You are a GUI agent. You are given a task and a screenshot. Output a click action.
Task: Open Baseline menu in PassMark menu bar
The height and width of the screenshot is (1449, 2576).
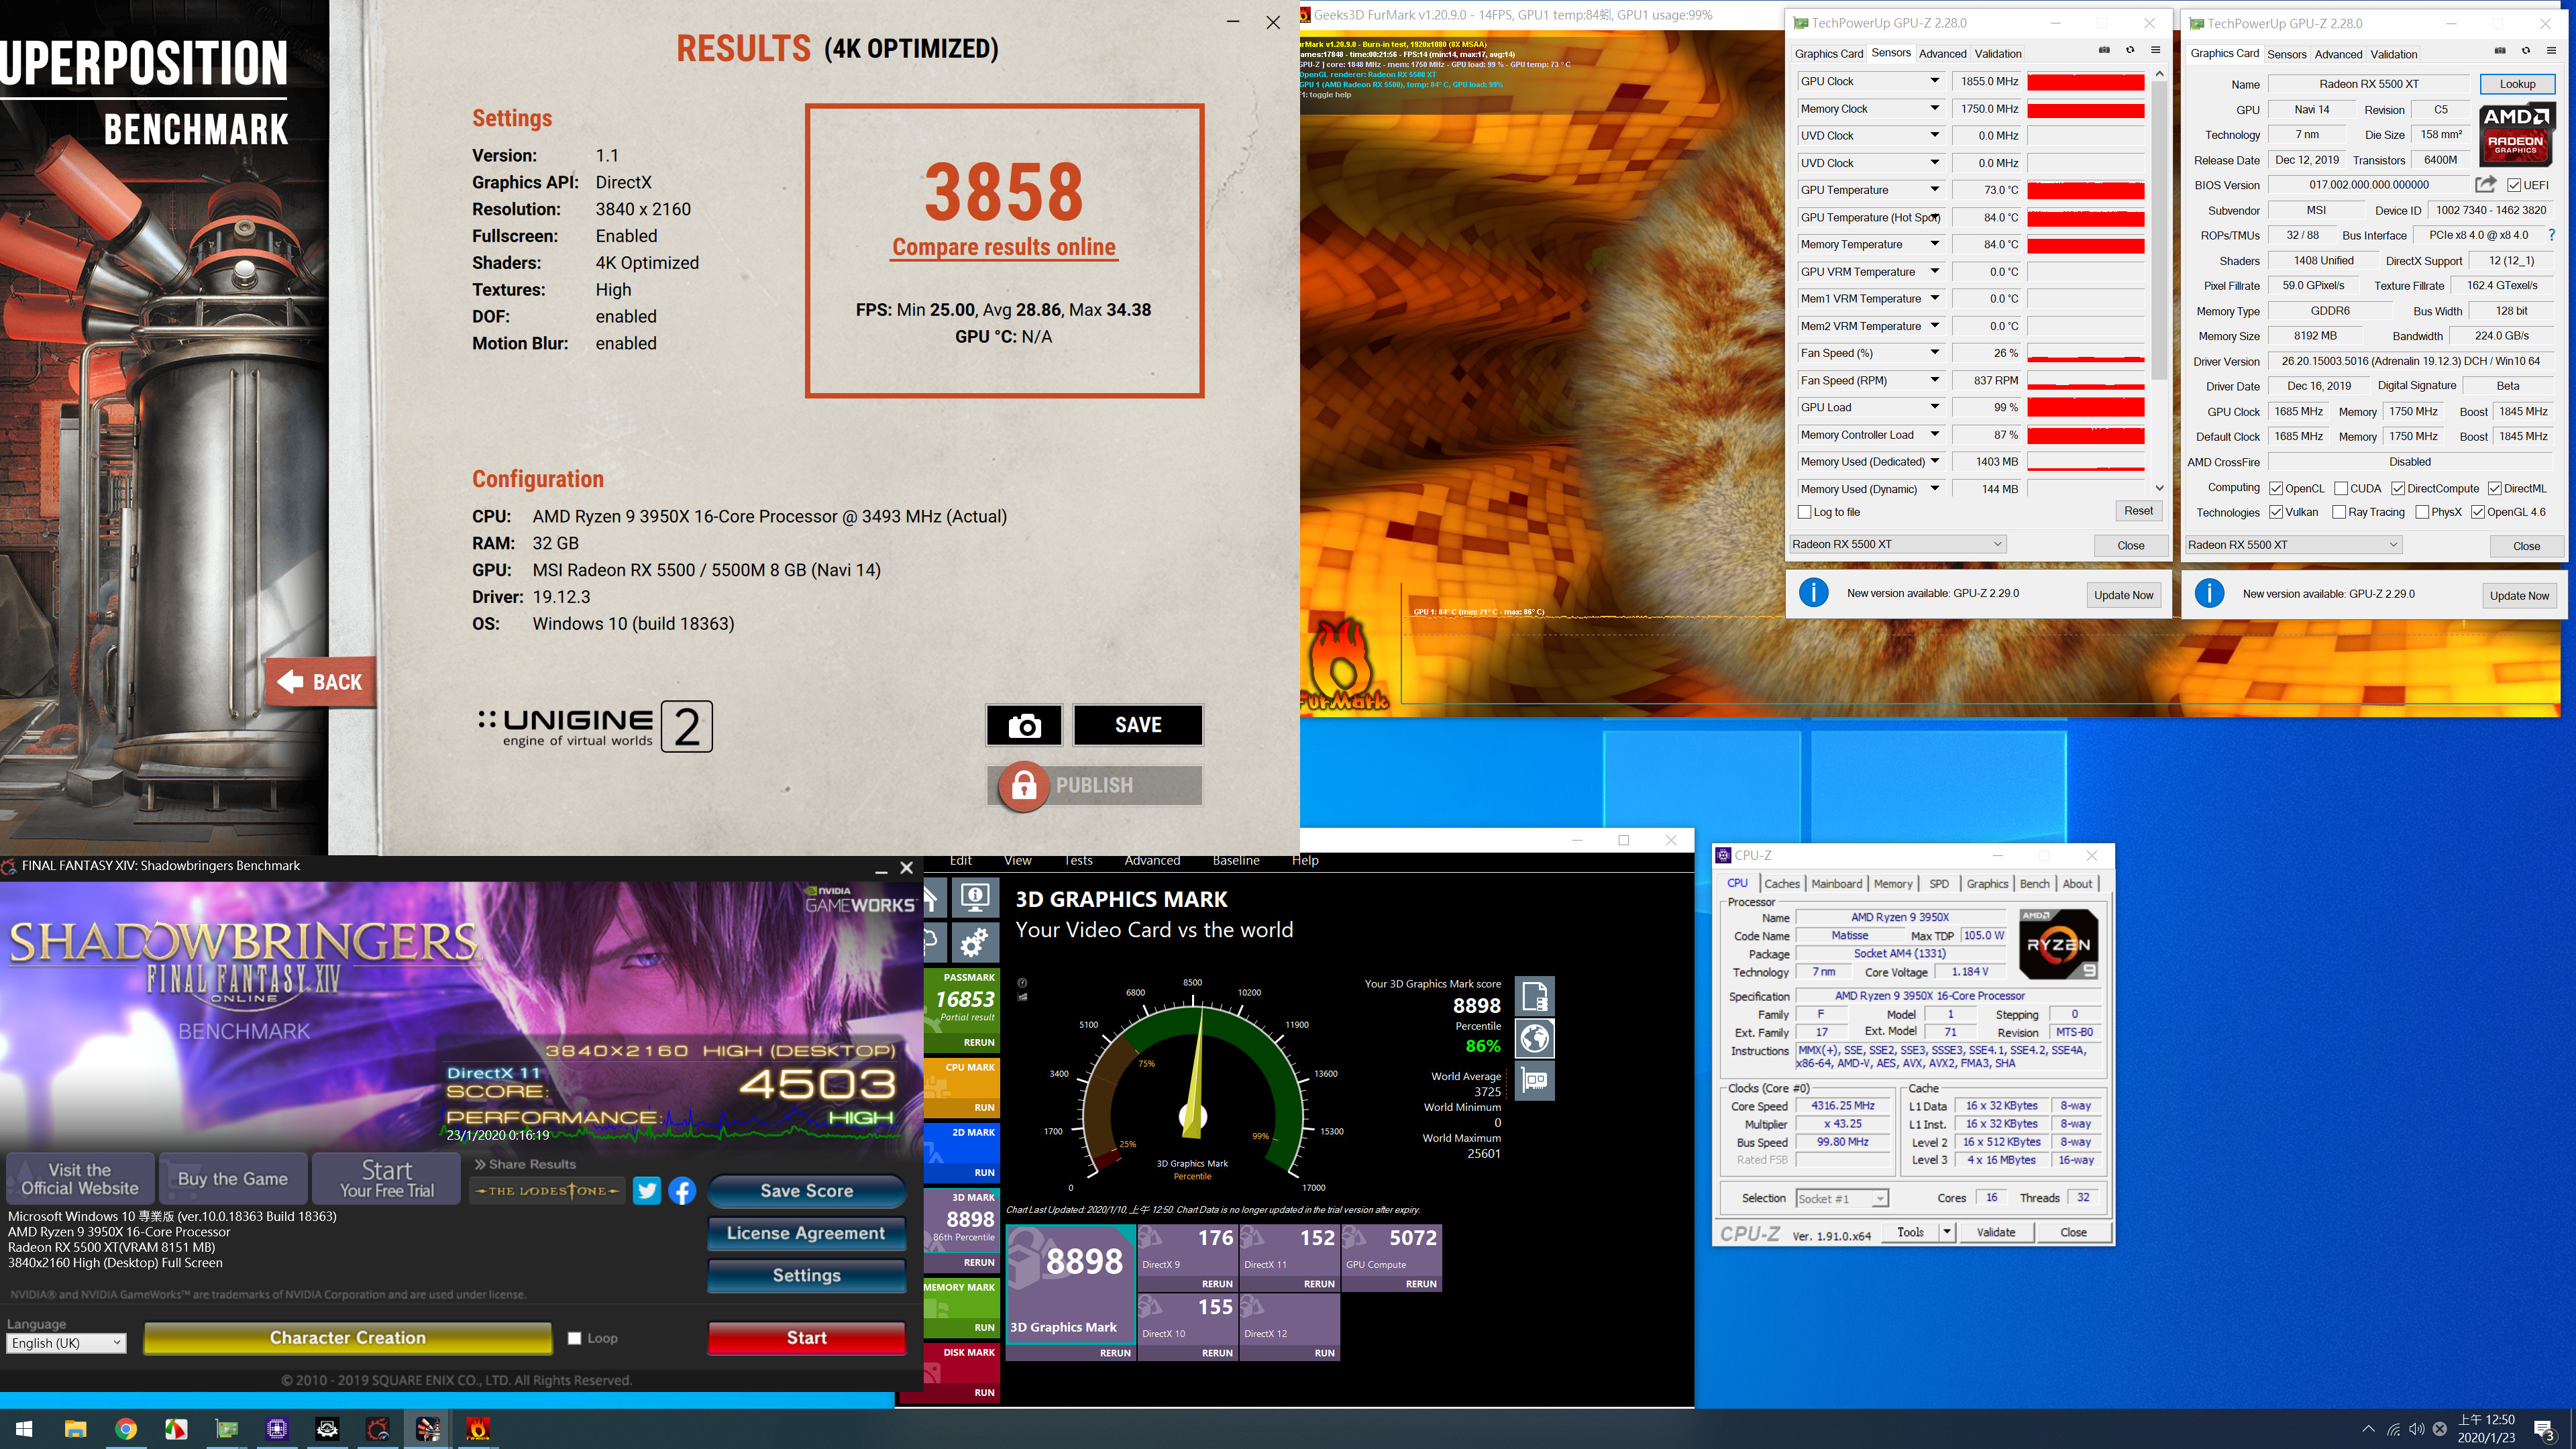pos(1236,860)
